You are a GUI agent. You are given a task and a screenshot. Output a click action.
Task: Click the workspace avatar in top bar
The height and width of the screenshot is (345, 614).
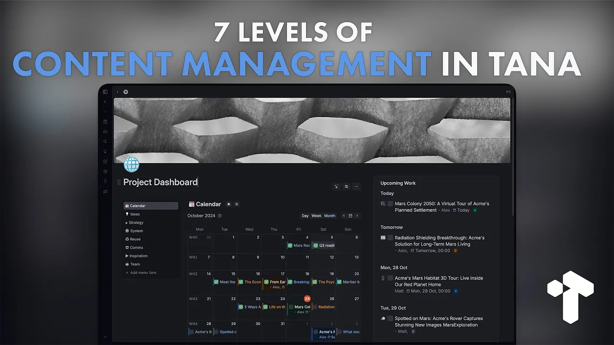126,92
